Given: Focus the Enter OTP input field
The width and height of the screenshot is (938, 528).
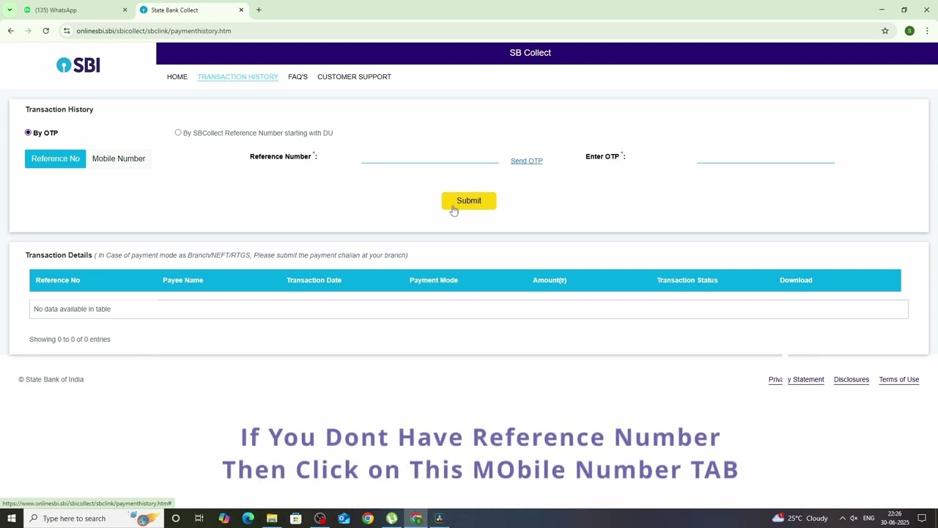Looking at the screenshot, I should tap(765, 157).
